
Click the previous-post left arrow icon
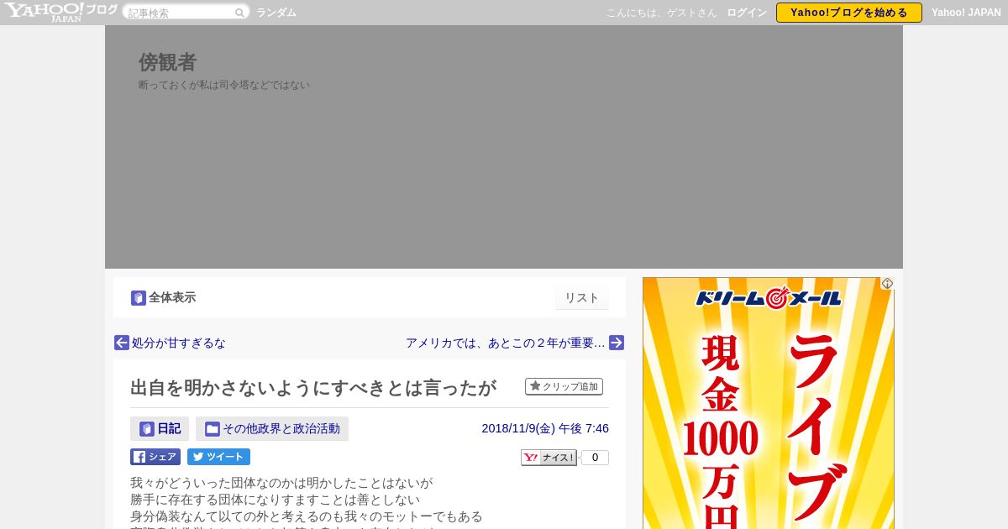(122, 343)
